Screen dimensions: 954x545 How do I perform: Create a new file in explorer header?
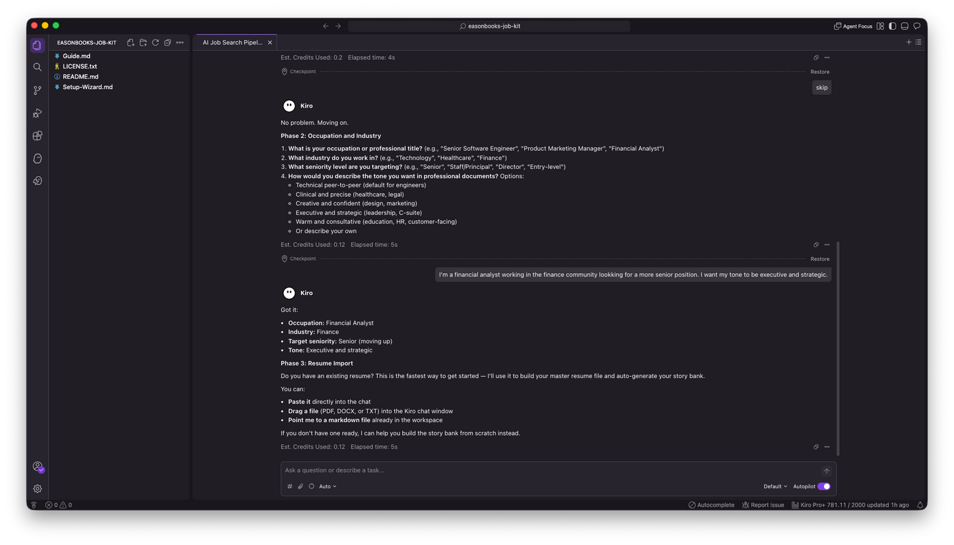point(131,43)
